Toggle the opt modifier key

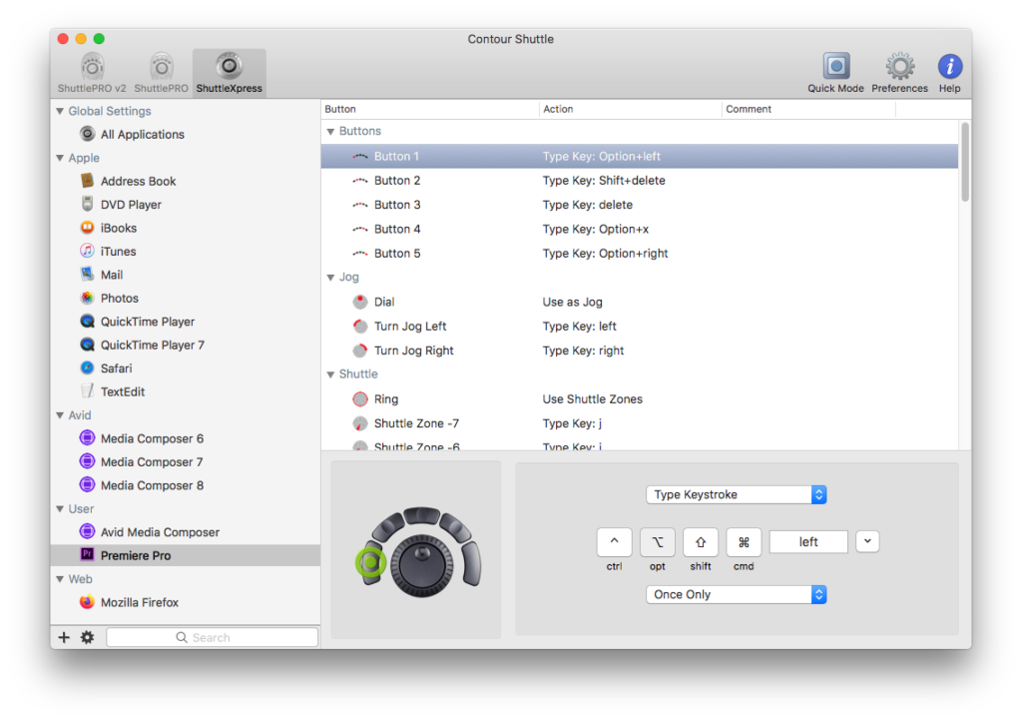point(657,542)
